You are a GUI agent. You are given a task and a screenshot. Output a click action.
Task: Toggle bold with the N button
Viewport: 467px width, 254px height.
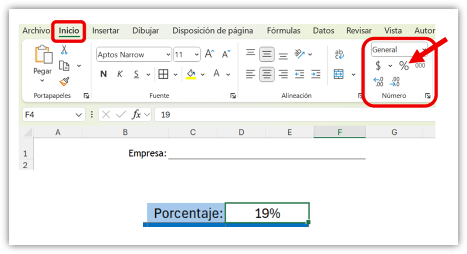[103, 73]
